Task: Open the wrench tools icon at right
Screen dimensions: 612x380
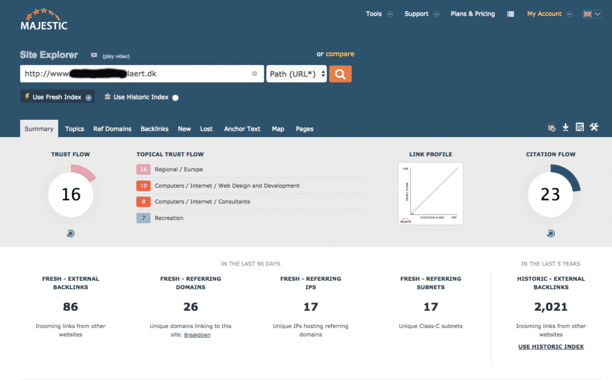Action: (594, 127)
